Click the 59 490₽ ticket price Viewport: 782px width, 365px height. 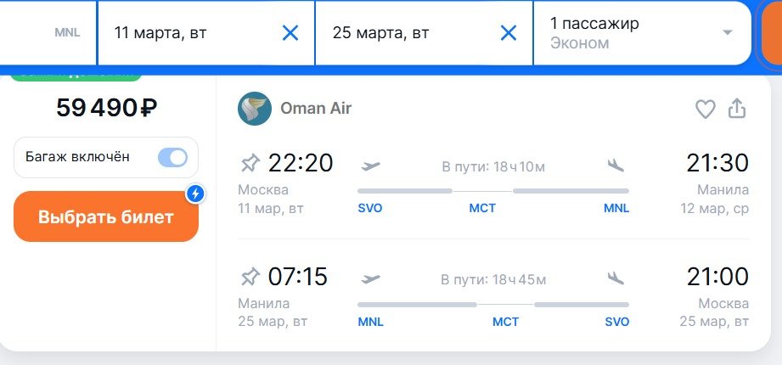pos(106,108)
